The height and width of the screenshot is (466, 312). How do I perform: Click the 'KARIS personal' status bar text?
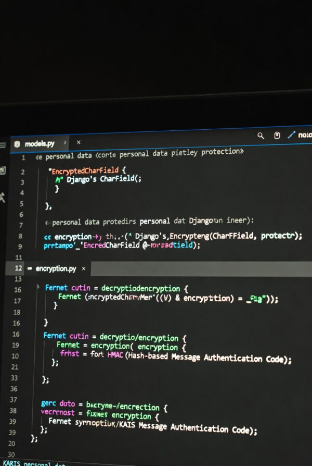pyautogui.click(x=25, y=463)
